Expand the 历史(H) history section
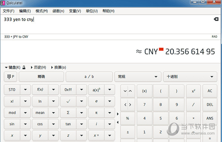Viewport: 222px width, 142px height. click(x=38, y=67)
